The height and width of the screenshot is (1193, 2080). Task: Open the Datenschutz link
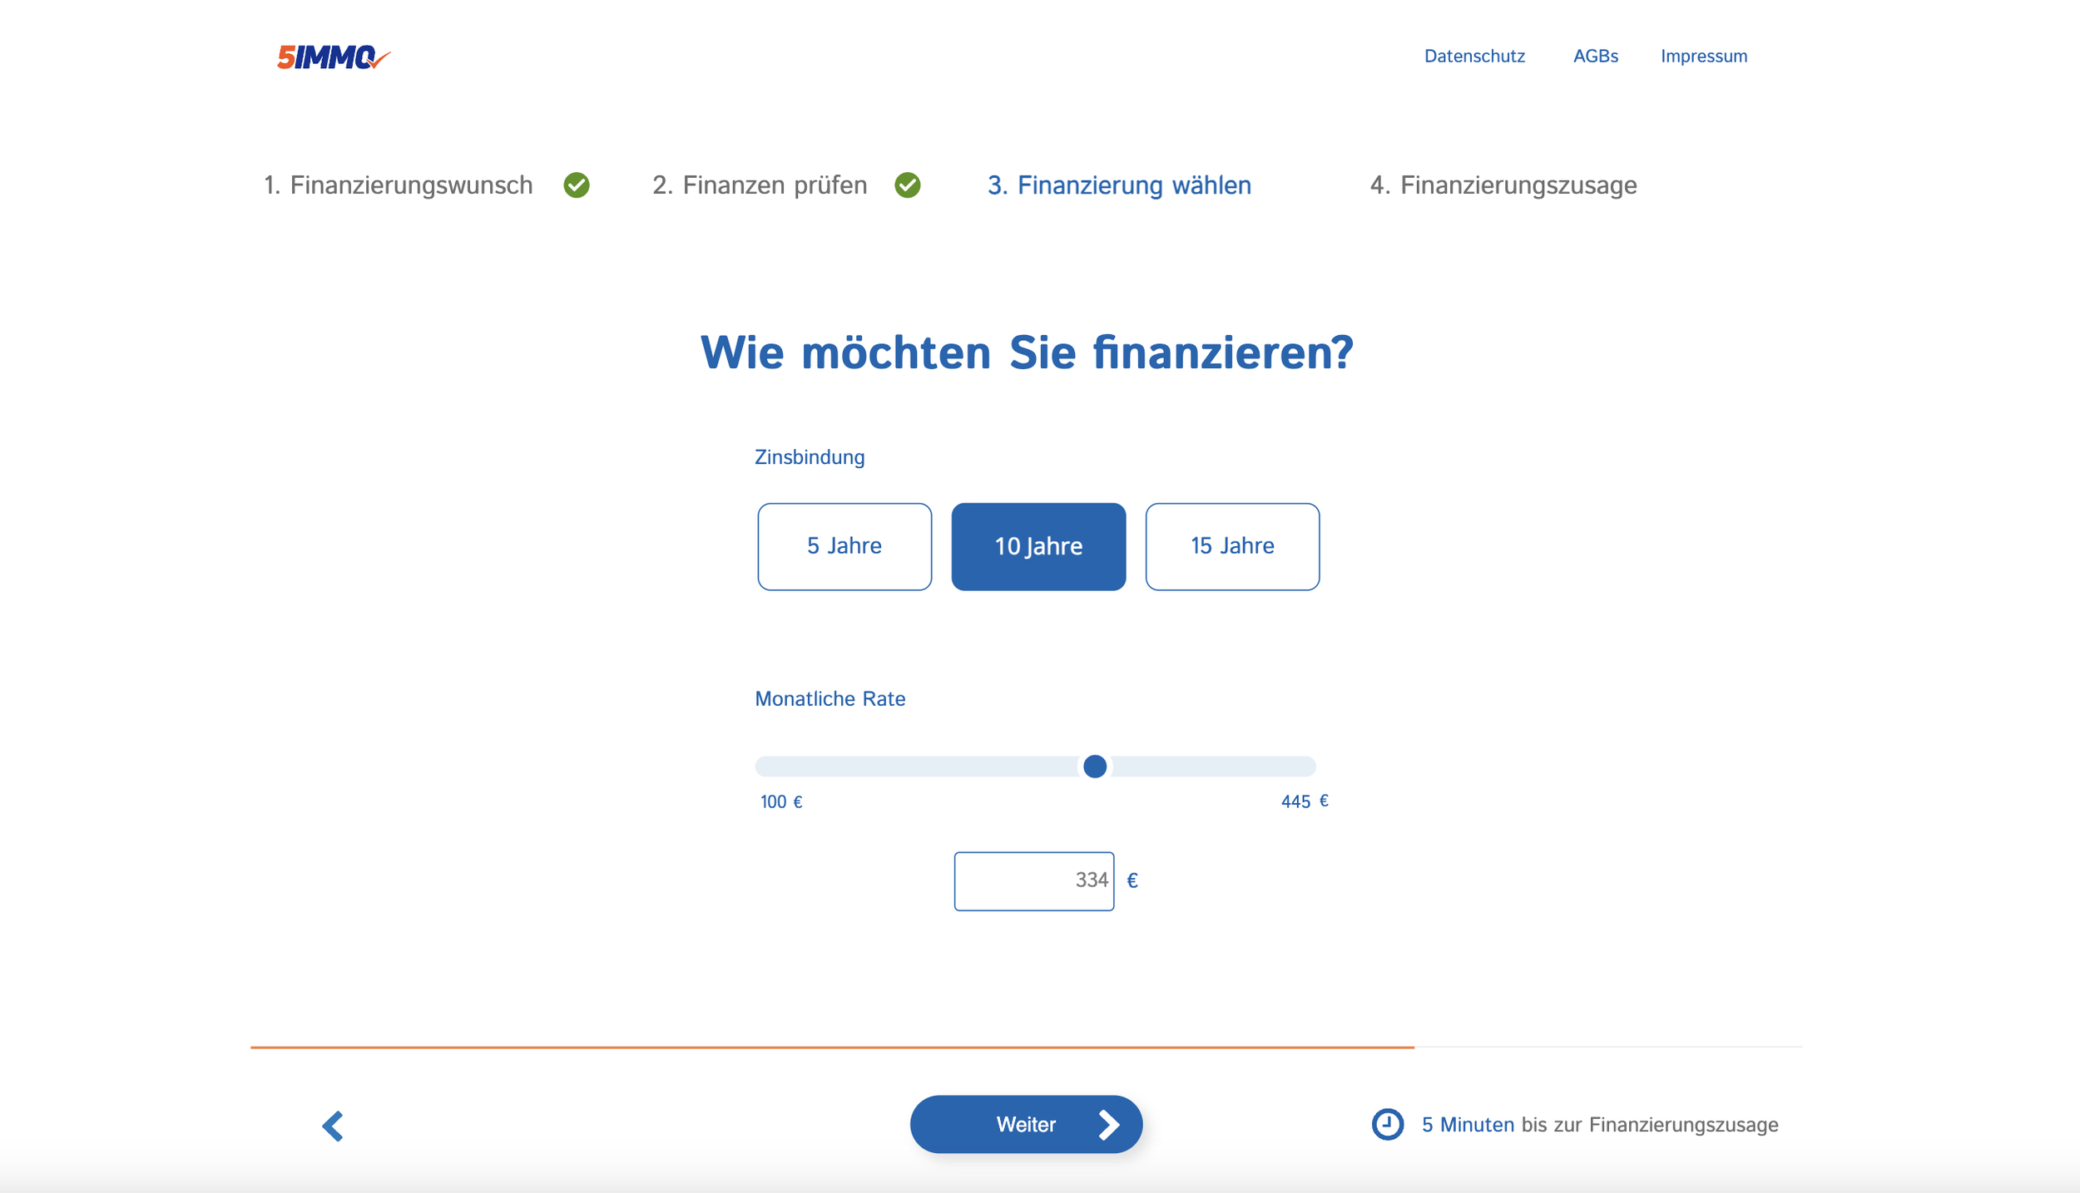pyautogui.click(x=1473, y=57)
